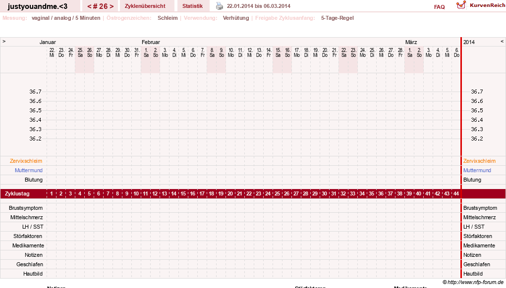Click the KurvenReich crown logo
This screenshot has width=506, height=288.
(461, 5)
